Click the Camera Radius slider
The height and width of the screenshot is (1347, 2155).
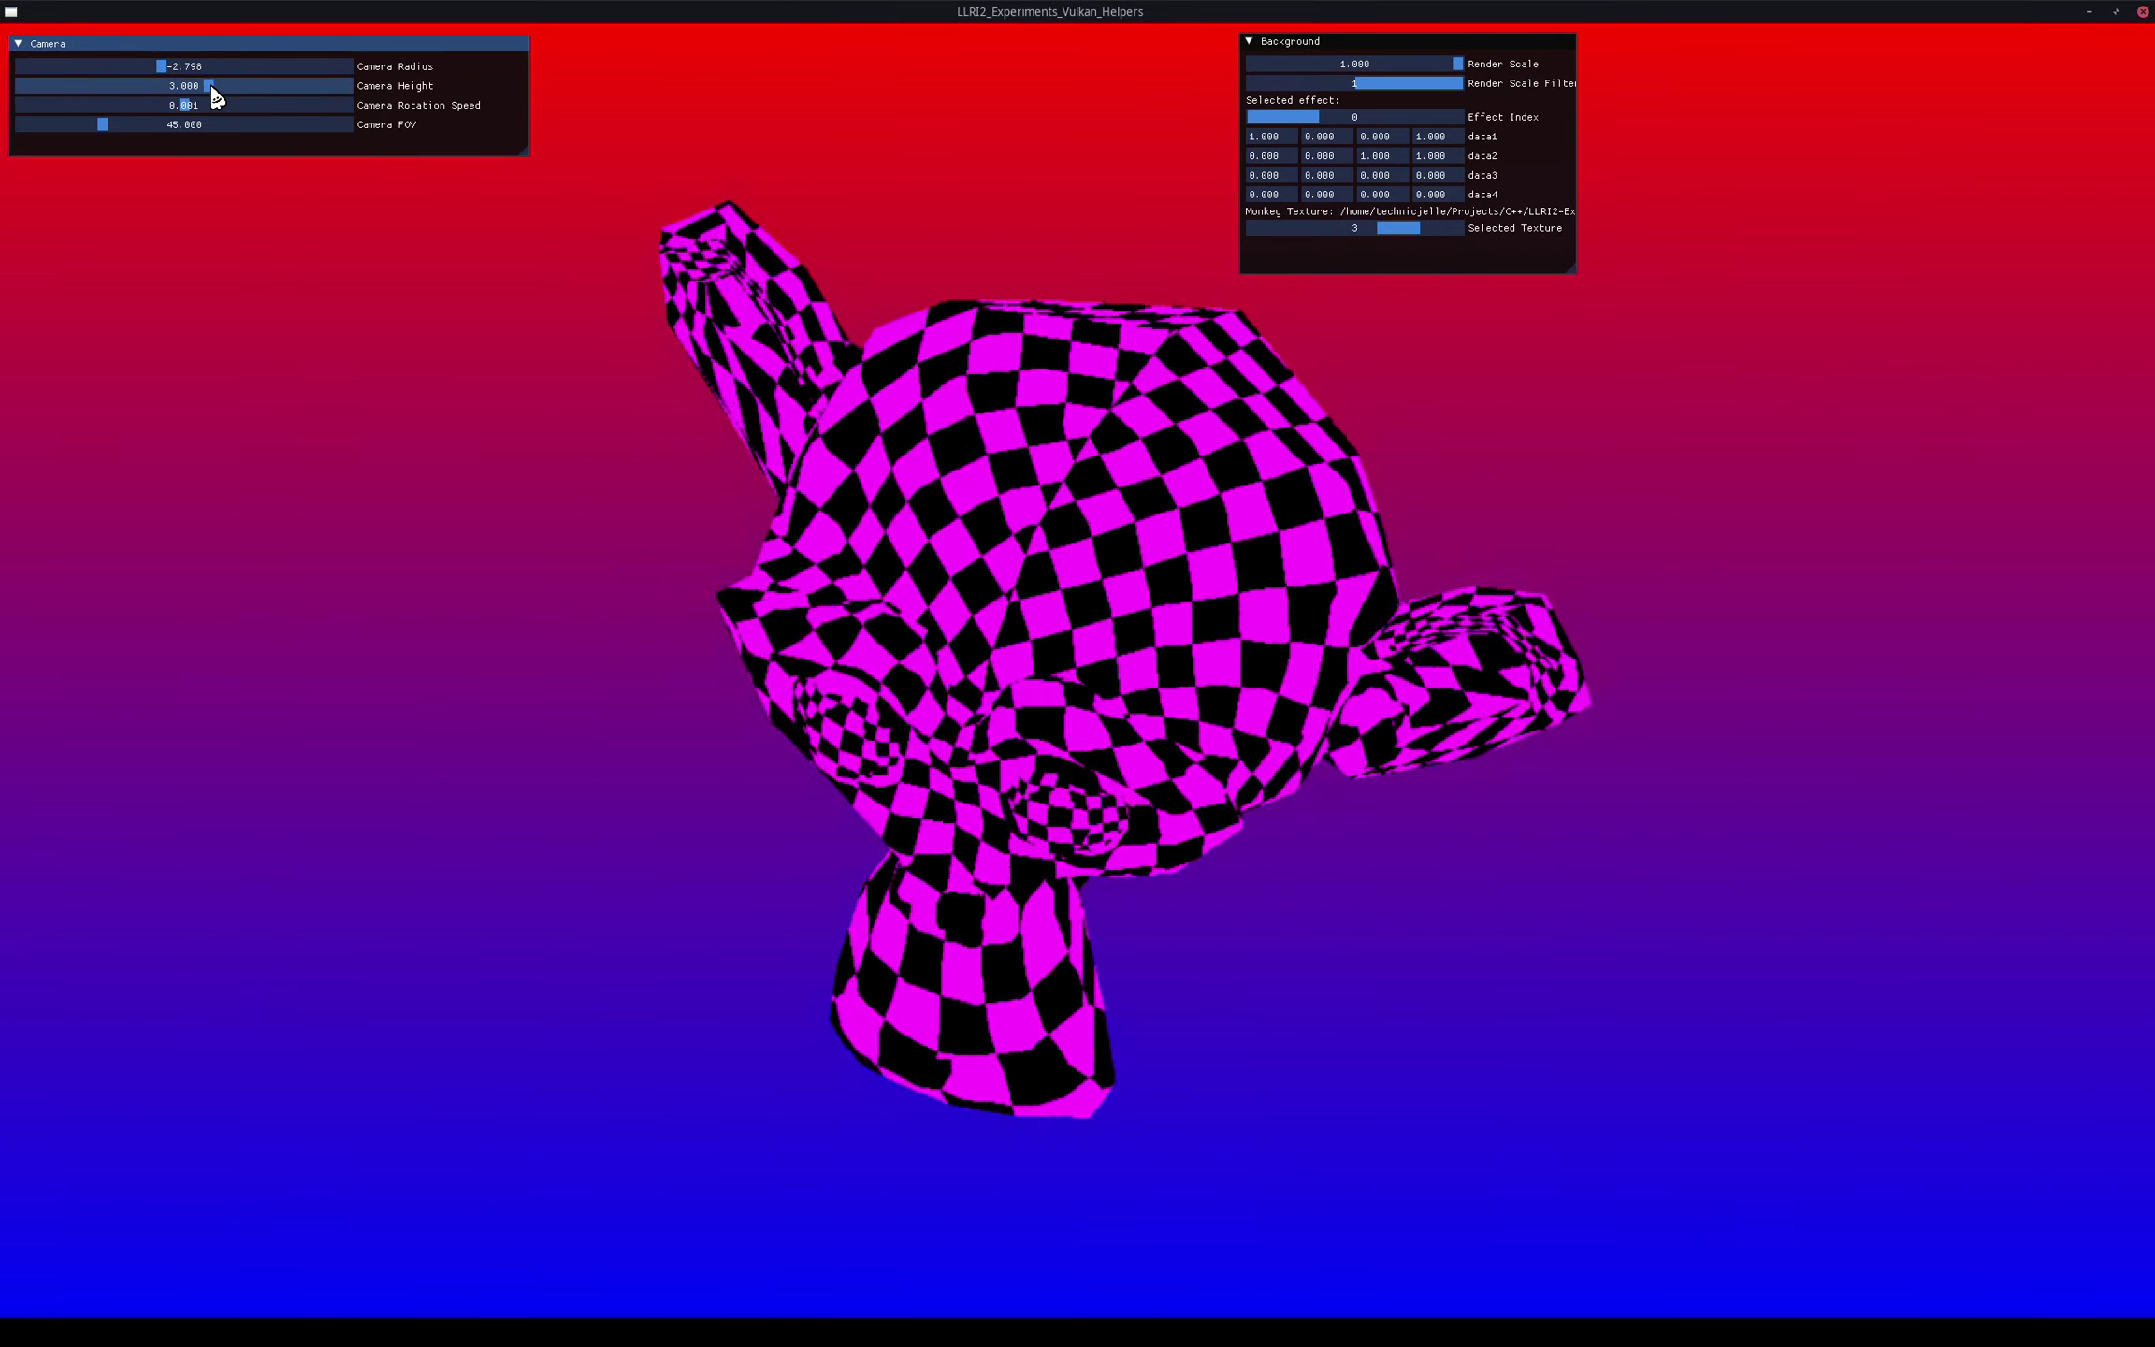tap(183, 66)
